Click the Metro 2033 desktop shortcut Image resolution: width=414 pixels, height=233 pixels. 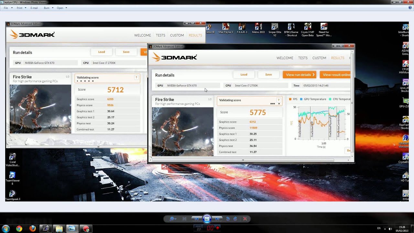coord(258,28)
